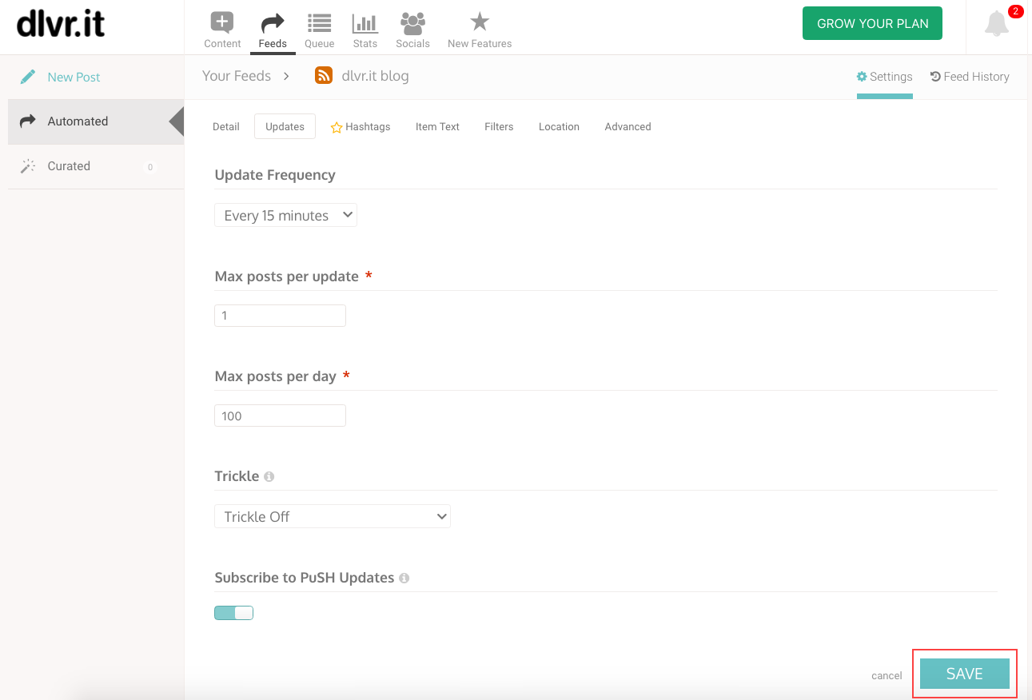Open the Content section icon
Image resolution: width=1032 pixels, height=700 pixels.
222,22
